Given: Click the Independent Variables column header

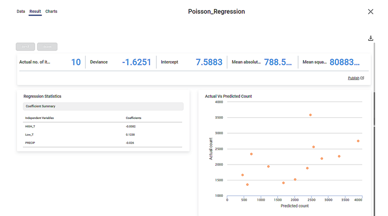Looking at the screenshot, I should coord(39,117).
